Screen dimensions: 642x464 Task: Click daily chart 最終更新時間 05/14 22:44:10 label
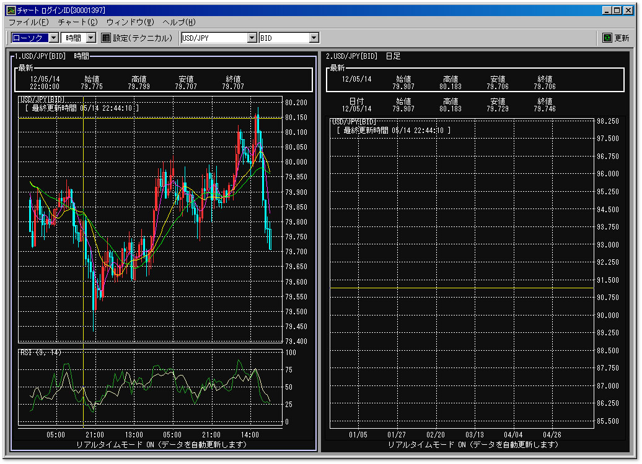click(394, 131)
